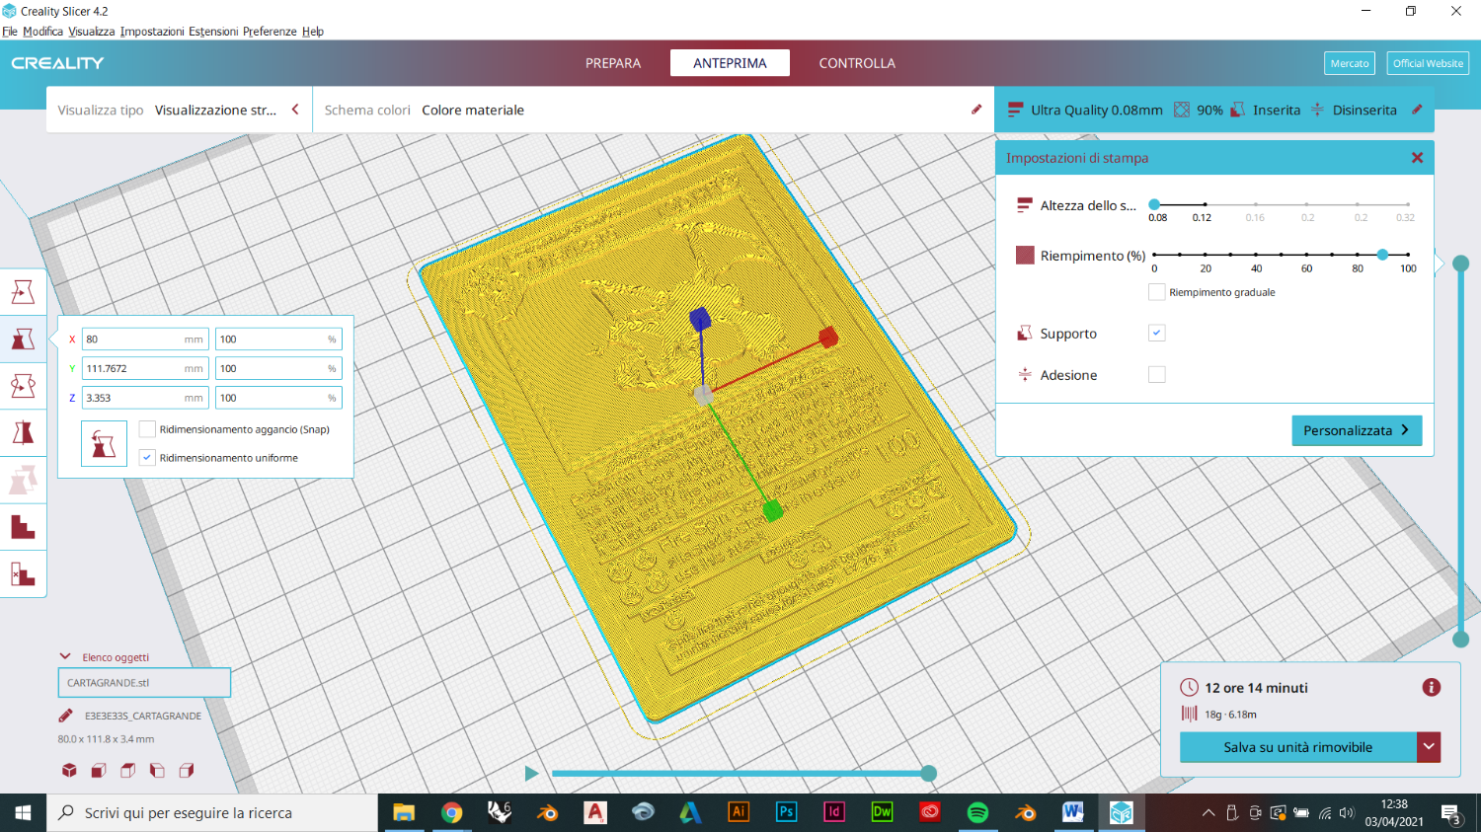Image resolution: width=1481 pixels, height=832 pixels.
Task: Click the pencil icon in the color scheme bar
Action: [976, 110]
